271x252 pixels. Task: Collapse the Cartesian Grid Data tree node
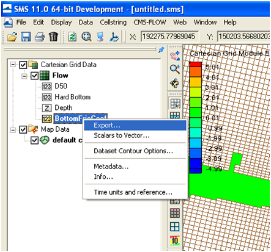click(x=13, y=65)
